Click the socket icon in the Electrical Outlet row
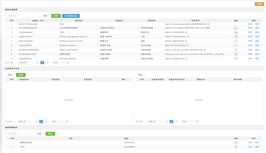 236,41
